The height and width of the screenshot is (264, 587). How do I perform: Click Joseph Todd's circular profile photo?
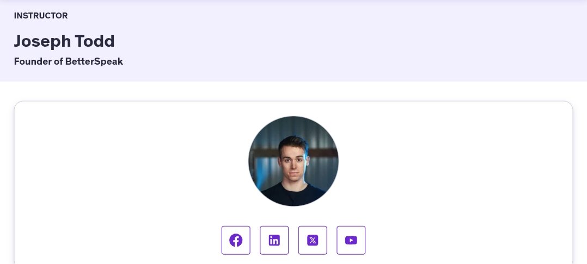tap(293, 161)
